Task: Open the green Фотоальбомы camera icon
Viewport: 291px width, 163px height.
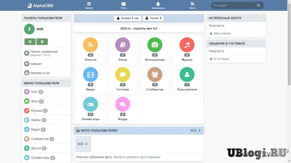Action: pos(155,45)
